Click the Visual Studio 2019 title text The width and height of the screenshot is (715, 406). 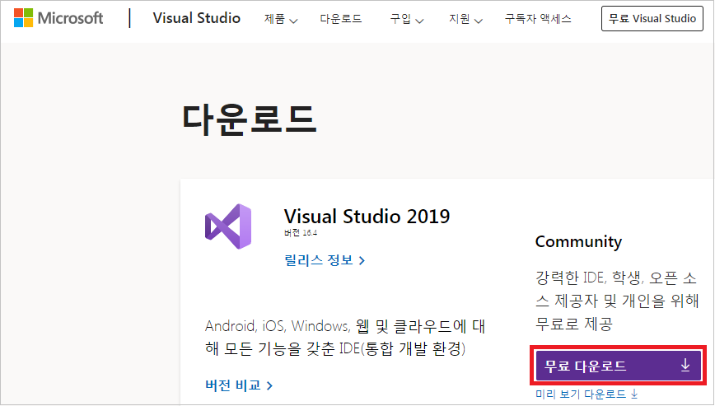click(x=367, y=216)
